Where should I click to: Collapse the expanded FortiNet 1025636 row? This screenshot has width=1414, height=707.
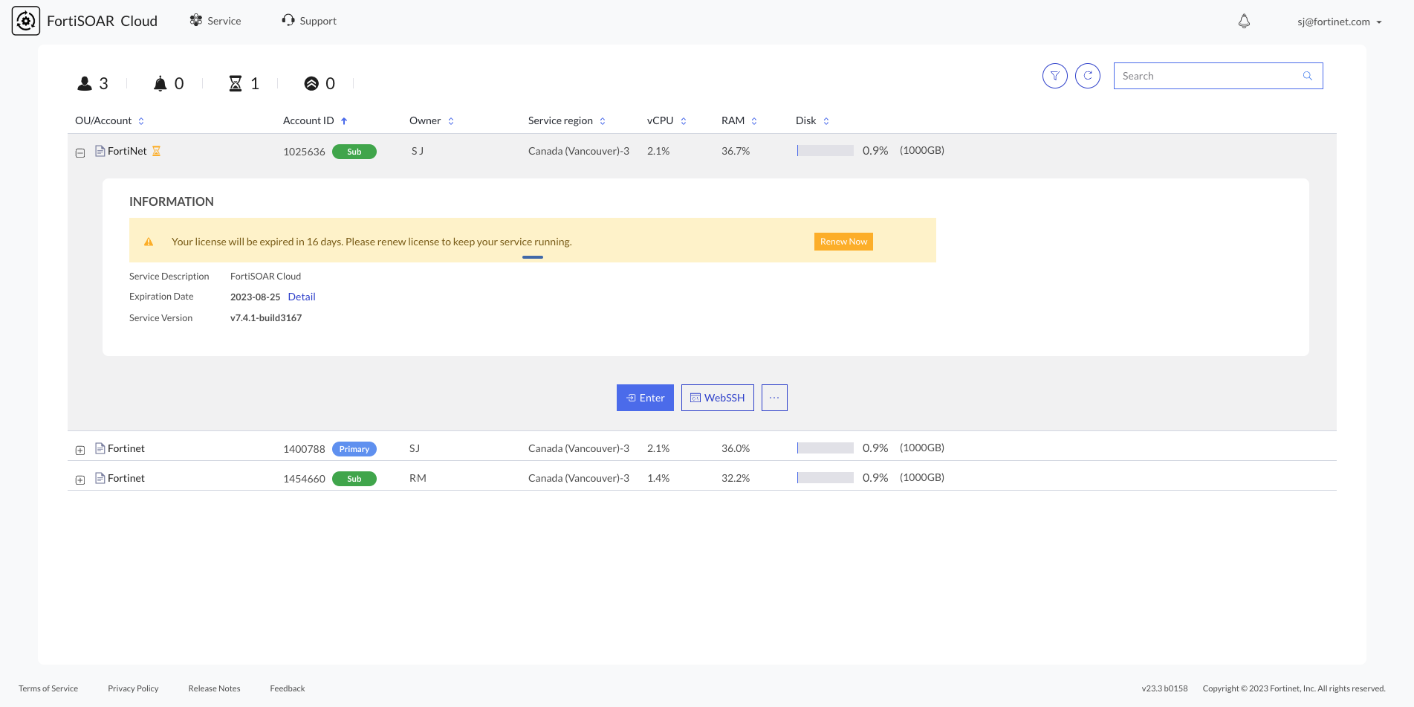(80, 152)
